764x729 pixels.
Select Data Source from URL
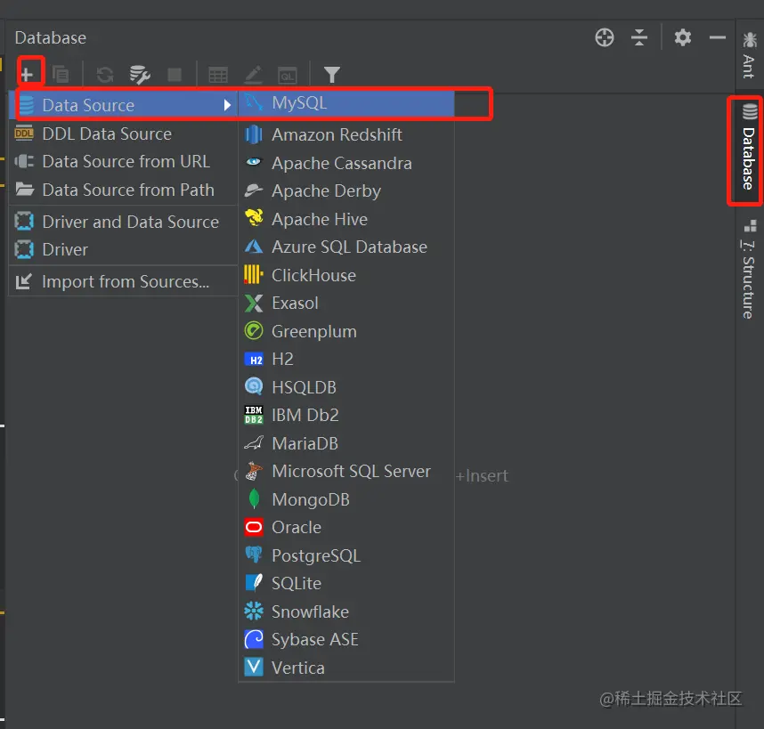(123, 161)
